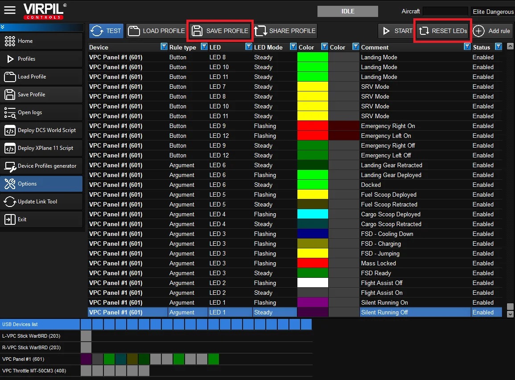The height and width of the screenshot is (380, 515).
Task: Open the Options sidebar entry
Action: click(41, 184)
